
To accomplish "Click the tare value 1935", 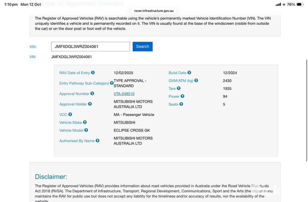I will [x=227, y=89].
